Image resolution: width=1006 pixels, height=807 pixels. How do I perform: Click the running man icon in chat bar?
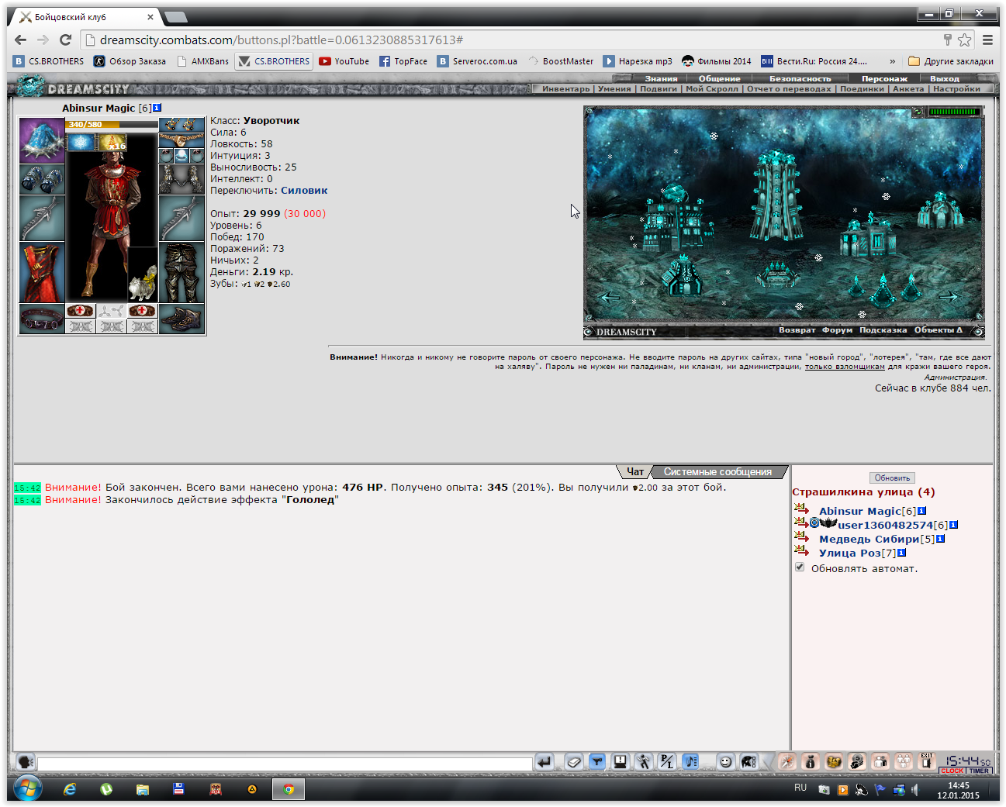click(644, 762)
